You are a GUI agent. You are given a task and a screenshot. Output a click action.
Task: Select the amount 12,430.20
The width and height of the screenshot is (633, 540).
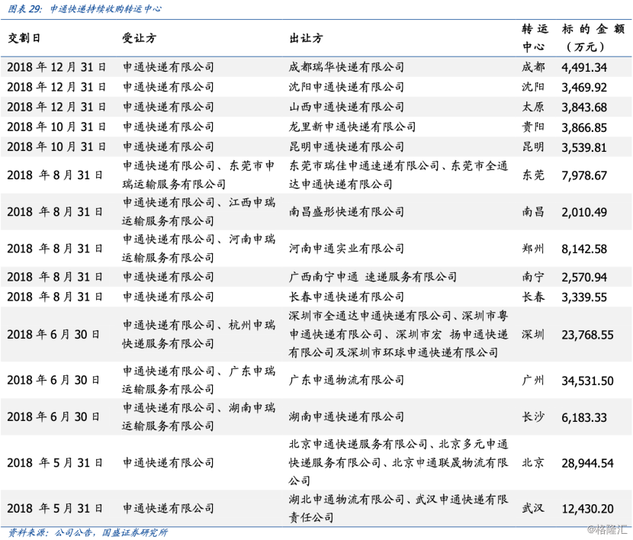click(x=587, y=509)
